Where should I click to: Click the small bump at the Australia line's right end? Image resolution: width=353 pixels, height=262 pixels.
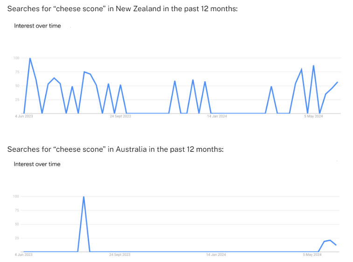click(x=330, y=241)
